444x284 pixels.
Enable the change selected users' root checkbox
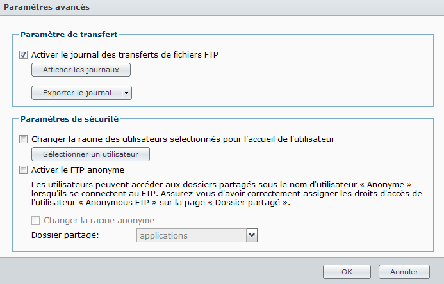point(24,138)
